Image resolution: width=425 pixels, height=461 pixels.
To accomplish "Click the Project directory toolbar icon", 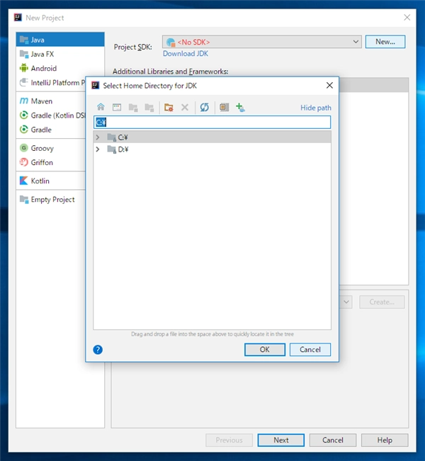I will point(133,107).
